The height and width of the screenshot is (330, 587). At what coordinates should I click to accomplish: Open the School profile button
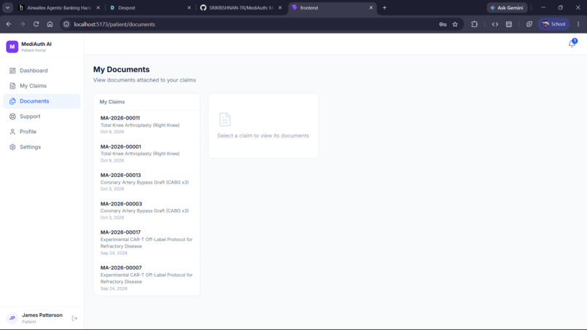click(553, 24)
